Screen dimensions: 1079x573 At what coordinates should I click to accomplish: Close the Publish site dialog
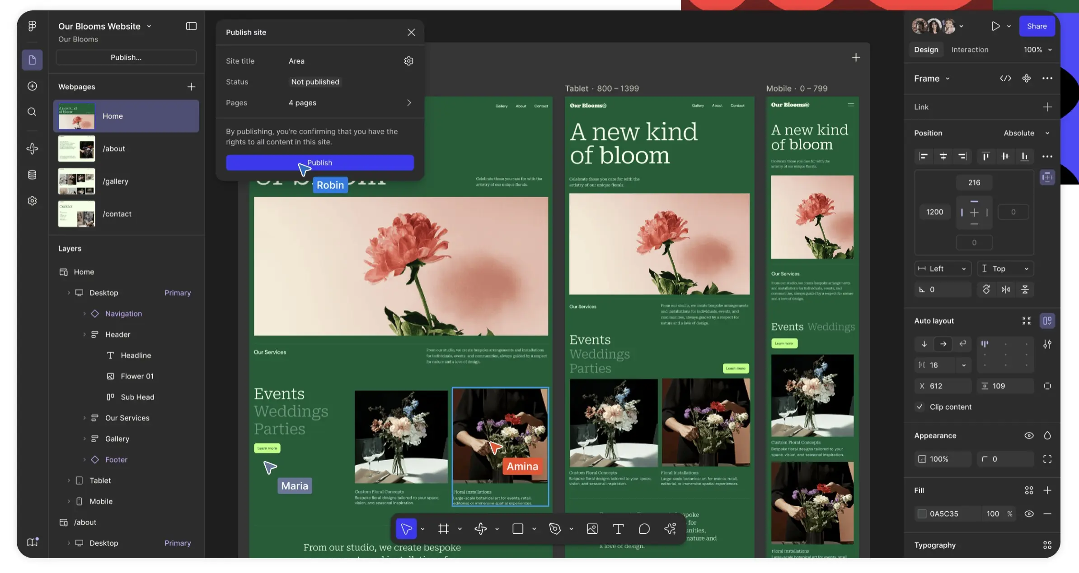click(411, 32)
